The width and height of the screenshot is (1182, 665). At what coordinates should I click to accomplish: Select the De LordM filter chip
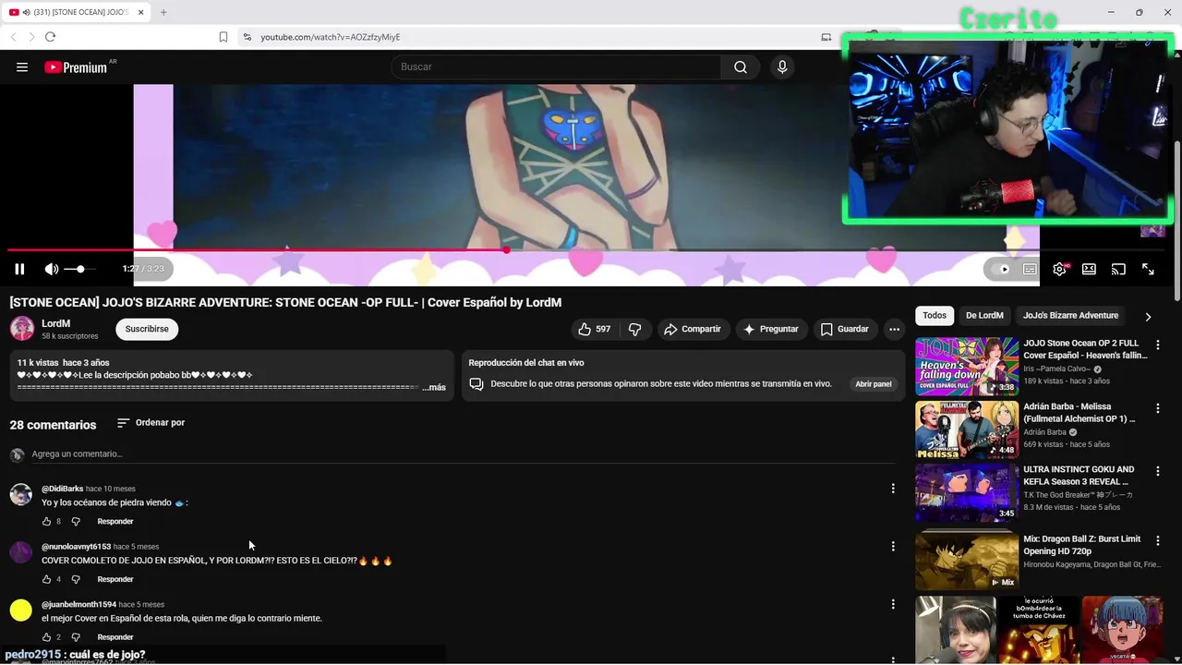pos(984,316)
